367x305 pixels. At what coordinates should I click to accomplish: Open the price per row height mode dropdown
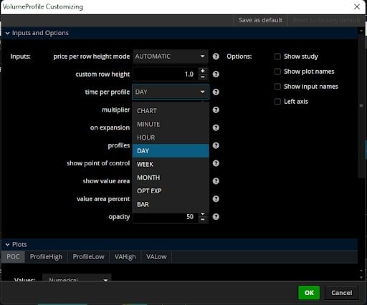tap(171, 57)
